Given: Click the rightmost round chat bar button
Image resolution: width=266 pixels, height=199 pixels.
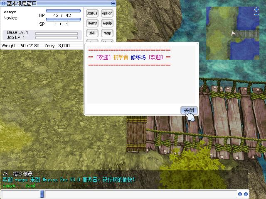Looking at the screenshot, I should coord(245,194).
